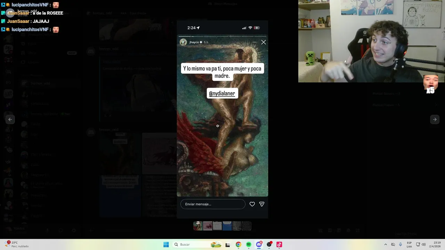Click the crossed-out cloud sync tray icon
The image size is (445, 250).
point(393,244)
